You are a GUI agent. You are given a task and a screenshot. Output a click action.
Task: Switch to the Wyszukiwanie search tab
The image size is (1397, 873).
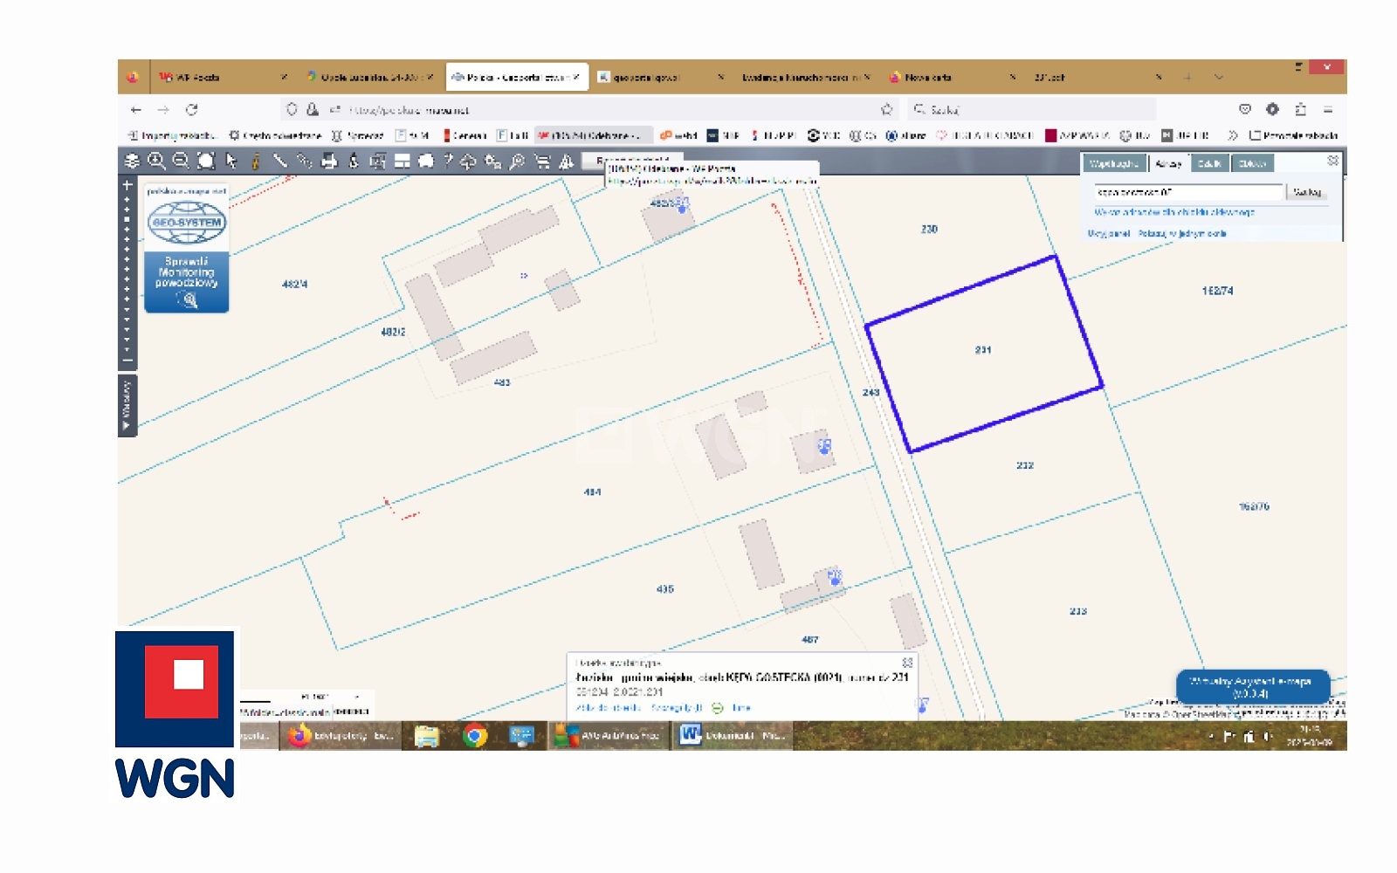point(1113,163)
